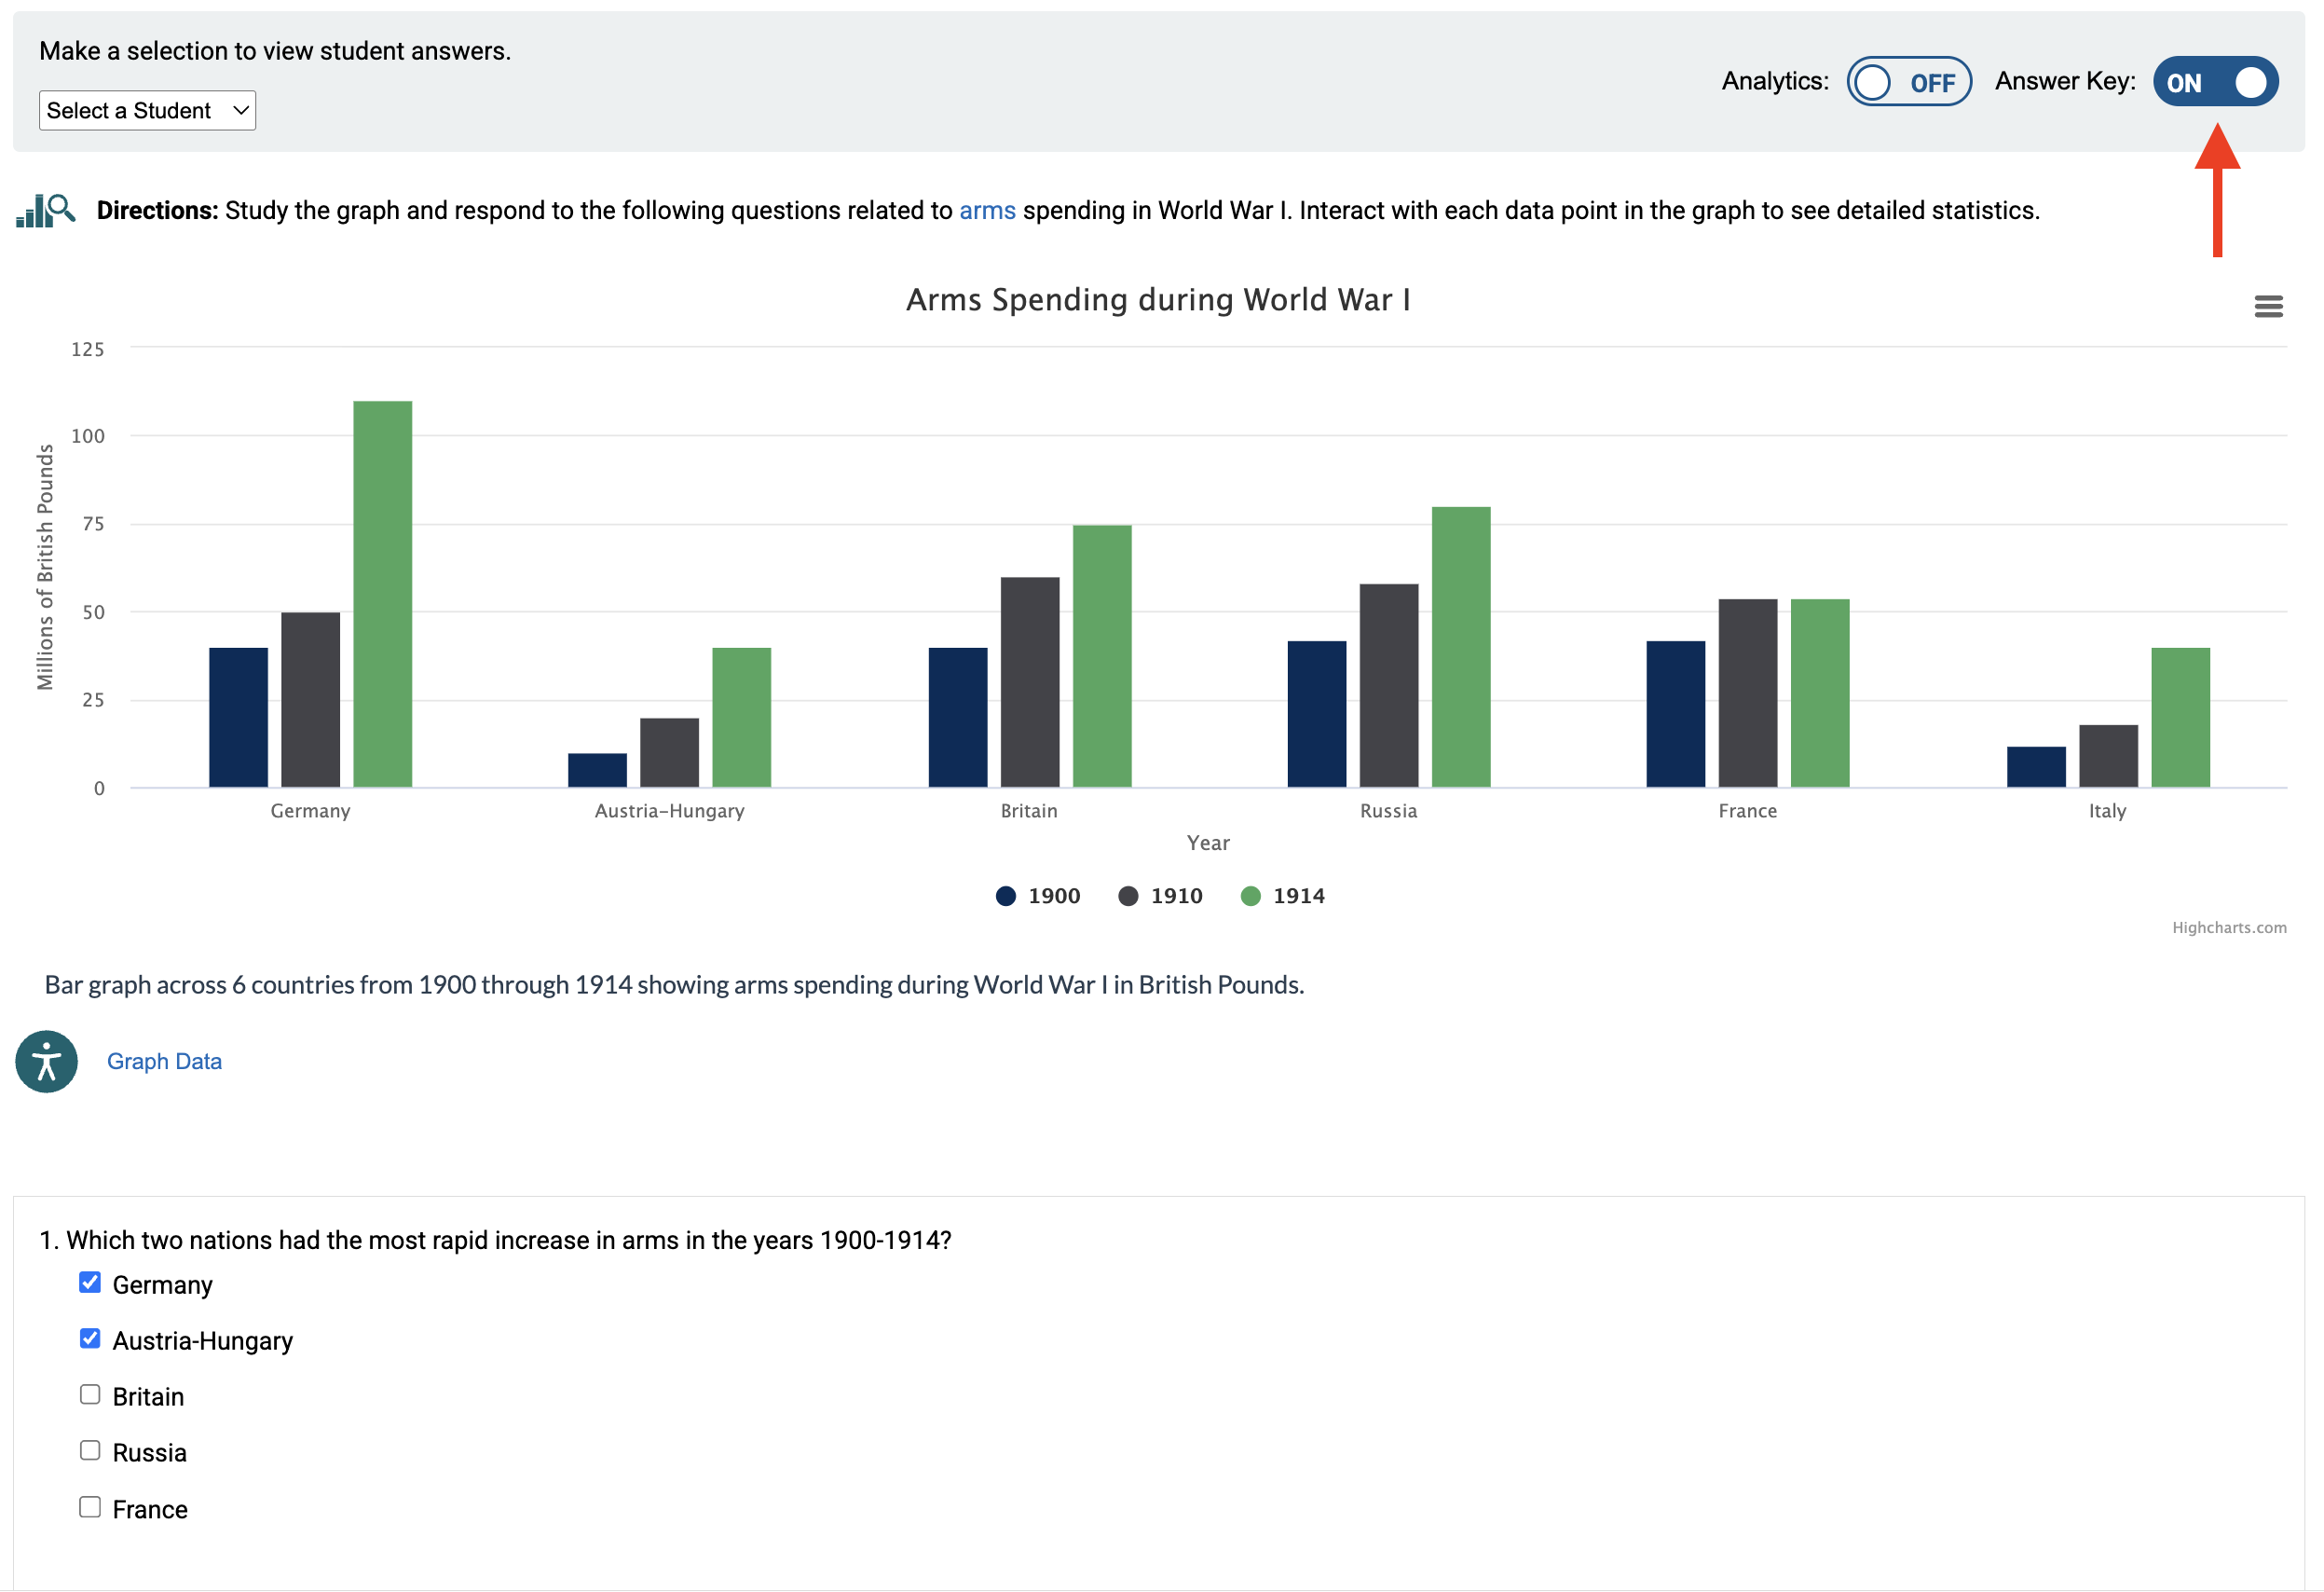Screen dimensions: 2324x1592
Task: Click Italy's 1900 navy bar
Action: pyautogui.click(x=2036, y=767)
